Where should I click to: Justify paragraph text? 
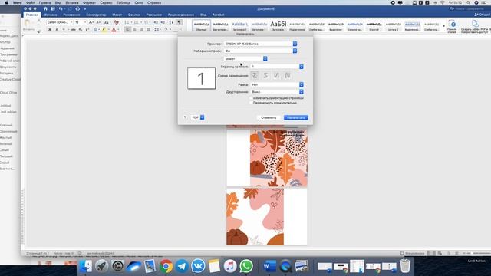(148, 29)
